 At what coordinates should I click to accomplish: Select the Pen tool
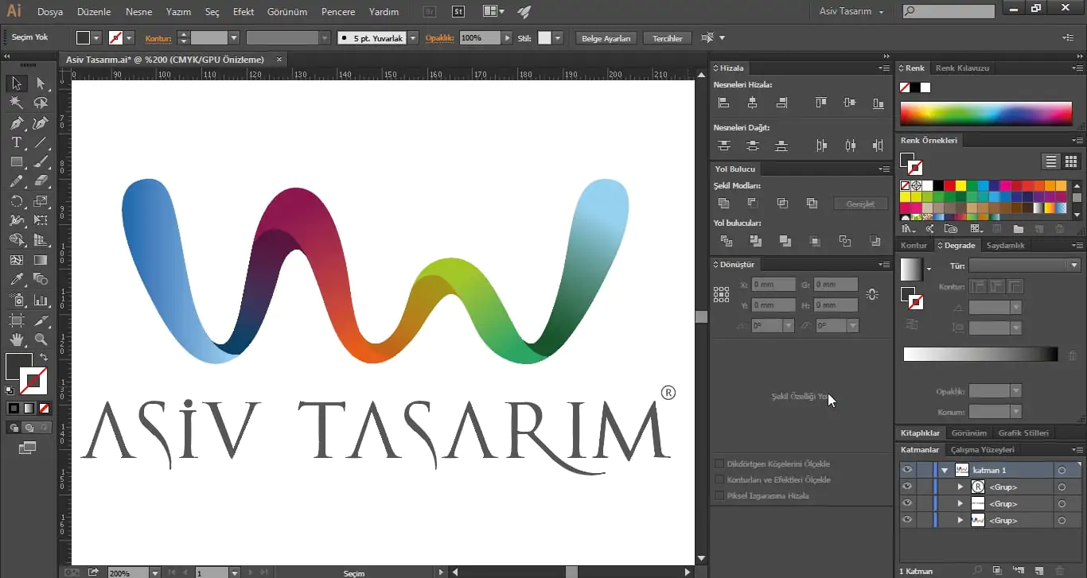[x=16, y=123]
